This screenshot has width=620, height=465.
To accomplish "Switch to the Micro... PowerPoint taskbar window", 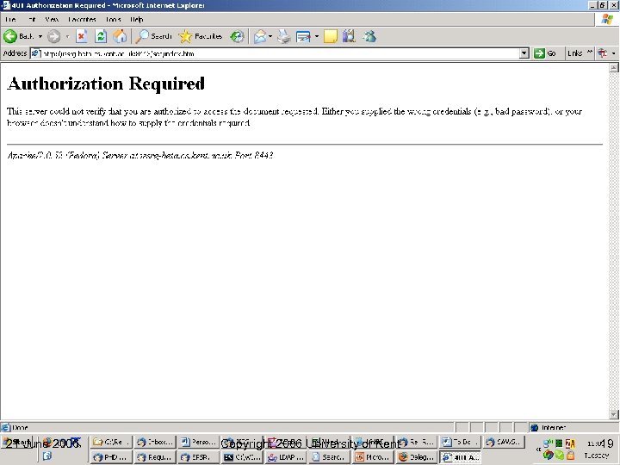I will pyautogui.click(x=372, y=456).
